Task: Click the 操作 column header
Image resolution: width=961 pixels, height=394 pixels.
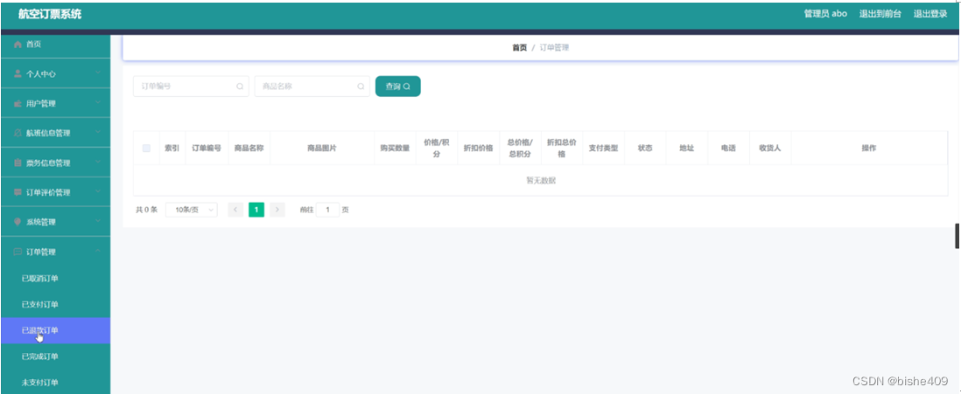Action: pos(869,148)
